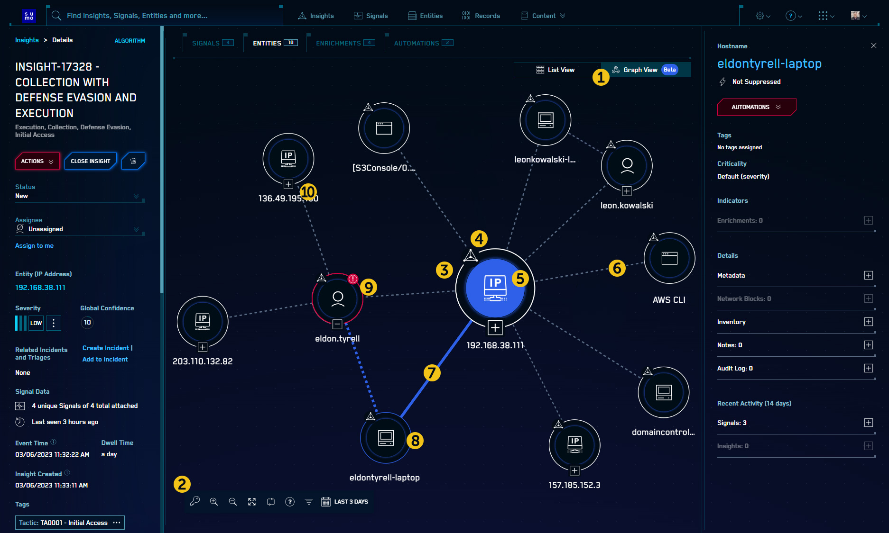Open the ENRICHMENTS tab

[x=339, y=43]
